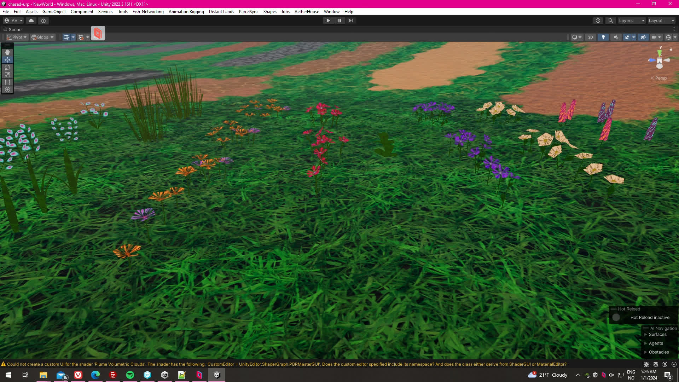Expand the Surfaces item in AI Navigation
The height and width of the screenshot is (382, 679).
pyautogui.click(x=646, y=335)
